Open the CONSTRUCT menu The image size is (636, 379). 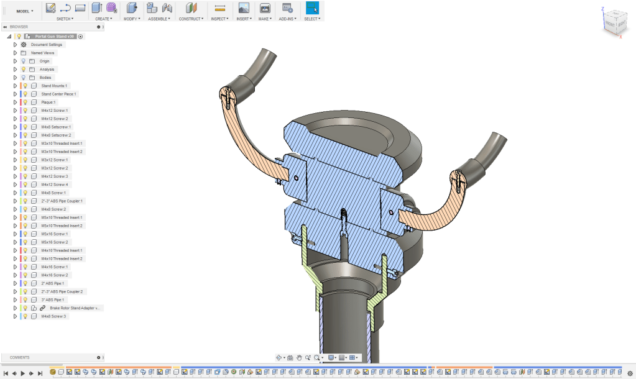191,19
